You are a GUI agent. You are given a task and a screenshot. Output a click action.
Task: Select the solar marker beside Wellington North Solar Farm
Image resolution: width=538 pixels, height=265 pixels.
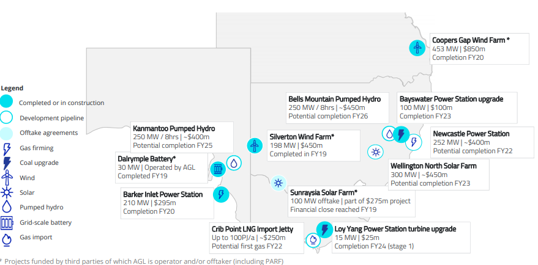click(376, 152)
